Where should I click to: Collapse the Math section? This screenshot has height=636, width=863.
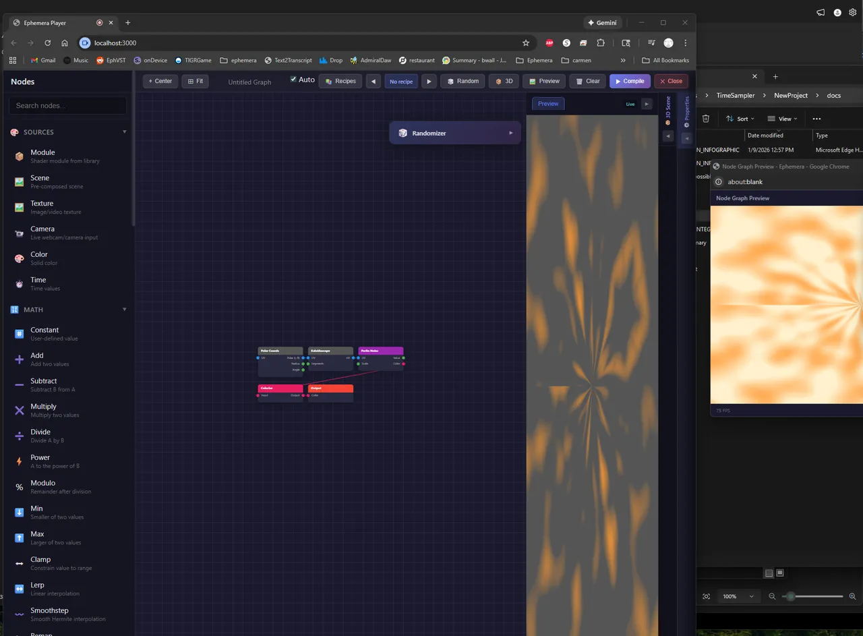coord(124,310)
